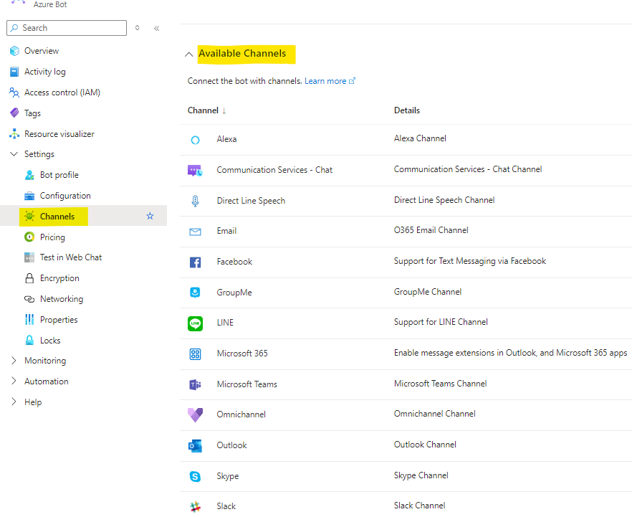Open Access control (IAM)
Viewport: 632px width, 517px height.
(62, 93)
